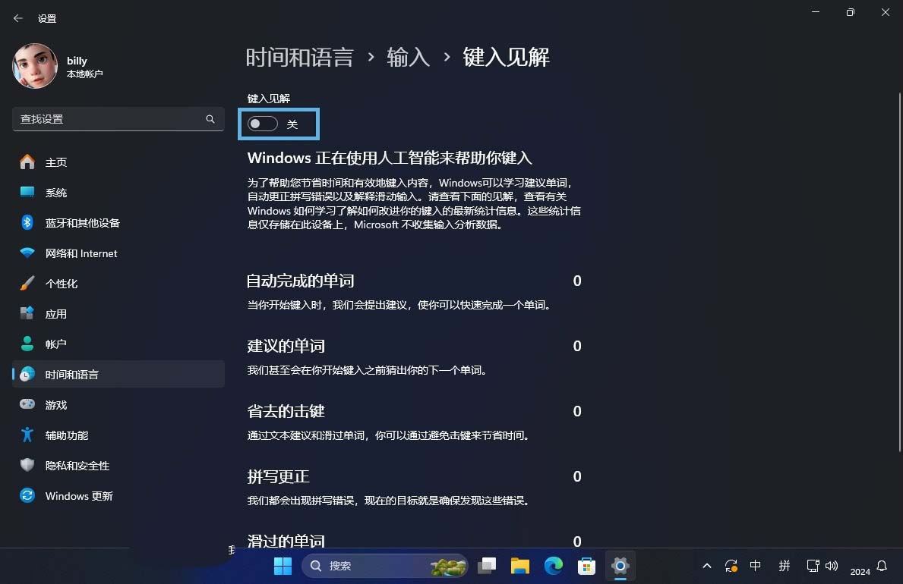
Task: Open Windows 更新 settings
Action: click(78, 495)
